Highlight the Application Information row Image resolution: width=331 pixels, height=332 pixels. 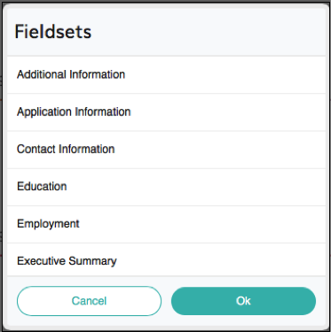166,112
